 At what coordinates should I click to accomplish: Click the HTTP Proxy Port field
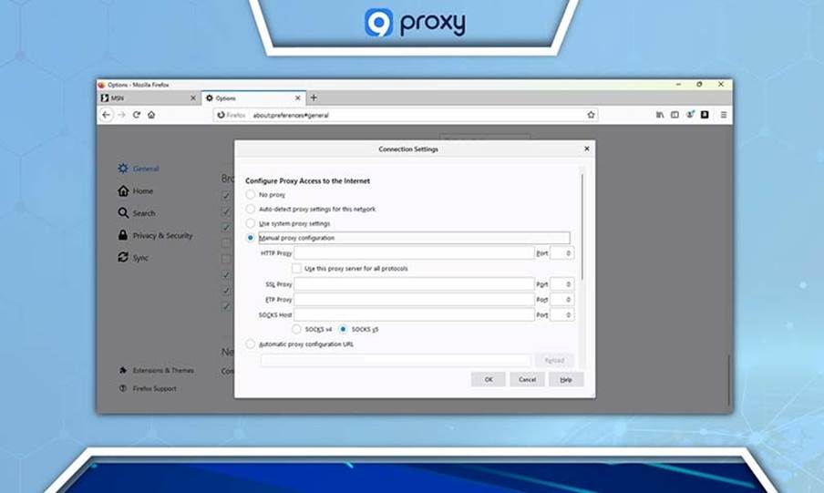(x=561, y=252)
